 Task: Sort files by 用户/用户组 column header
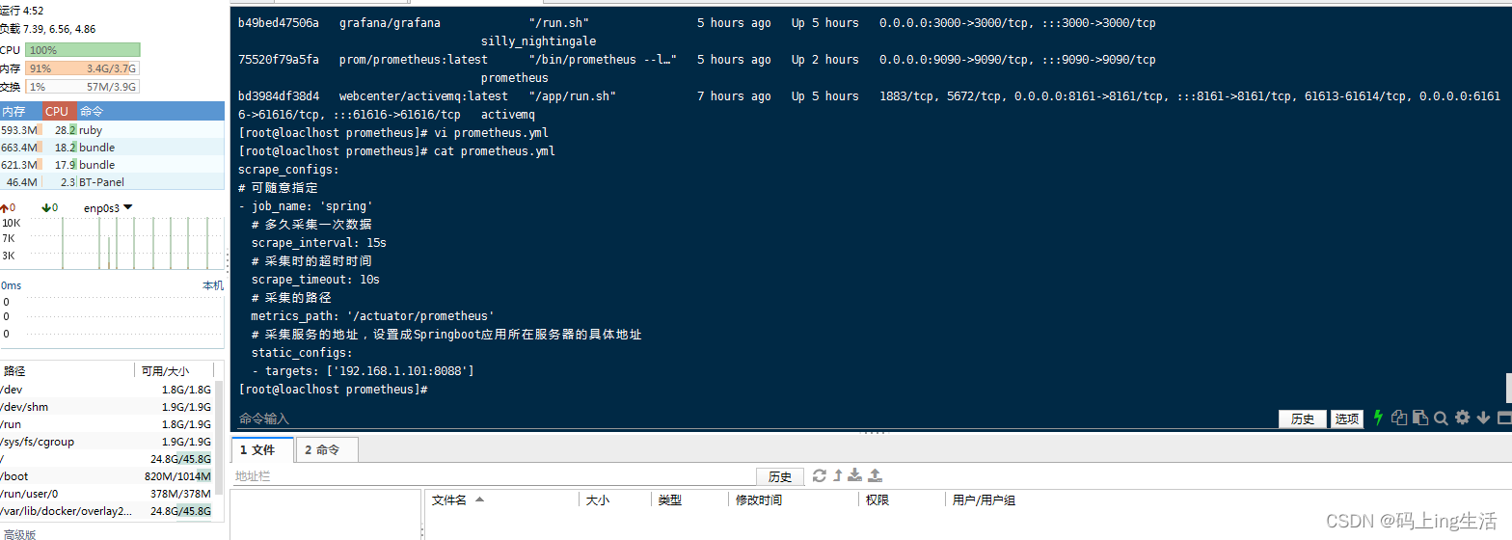984,500
